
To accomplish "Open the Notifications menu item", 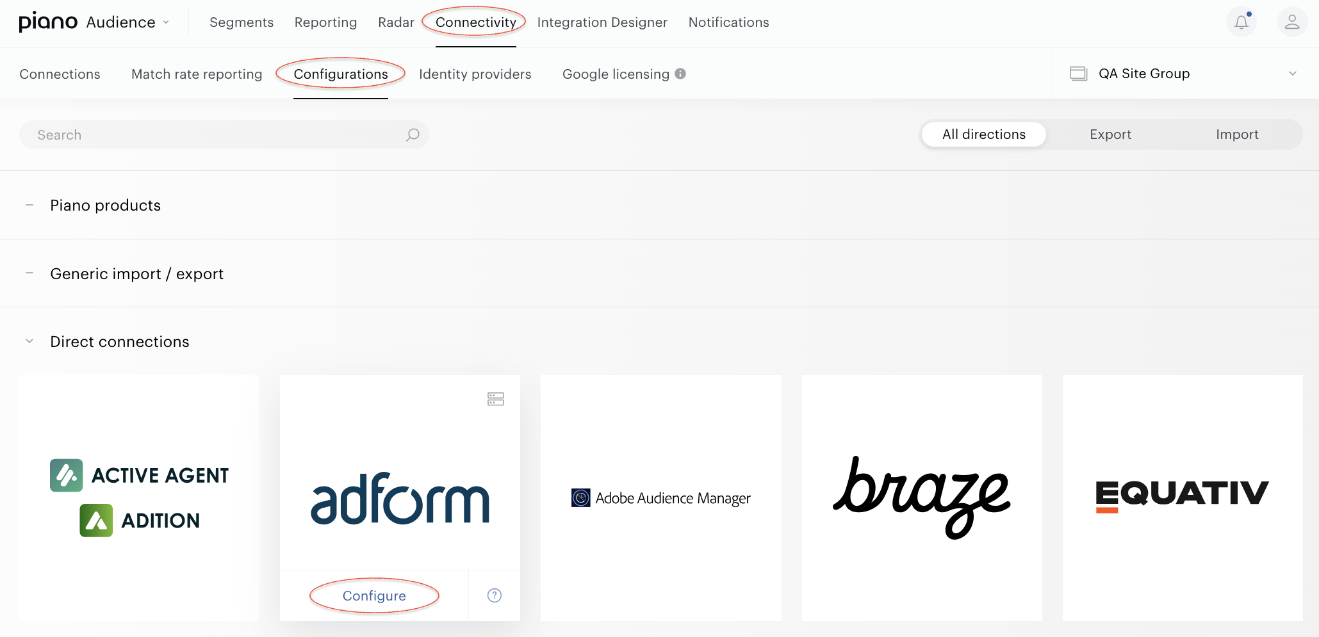I will coord(728,22).
